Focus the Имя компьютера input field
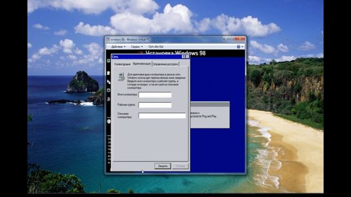The image size is (351, 197). 155,95
